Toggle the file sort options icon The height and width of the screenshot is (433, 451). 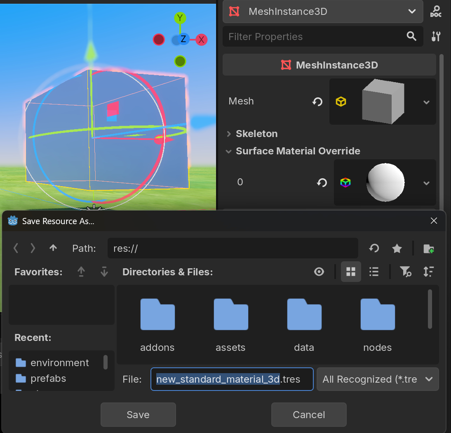428,272
